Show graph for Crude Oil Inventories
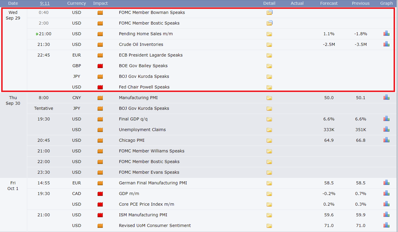 coord(386,44)
